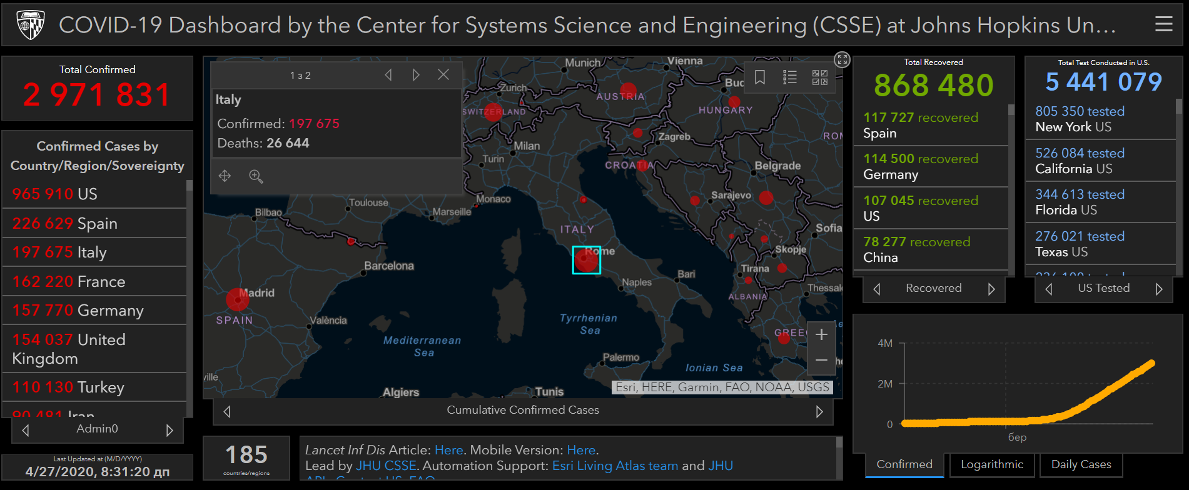This screenshot has width=1189, height=490.
Task: Select France in confirmed cases list
Action: click(94, 281)
